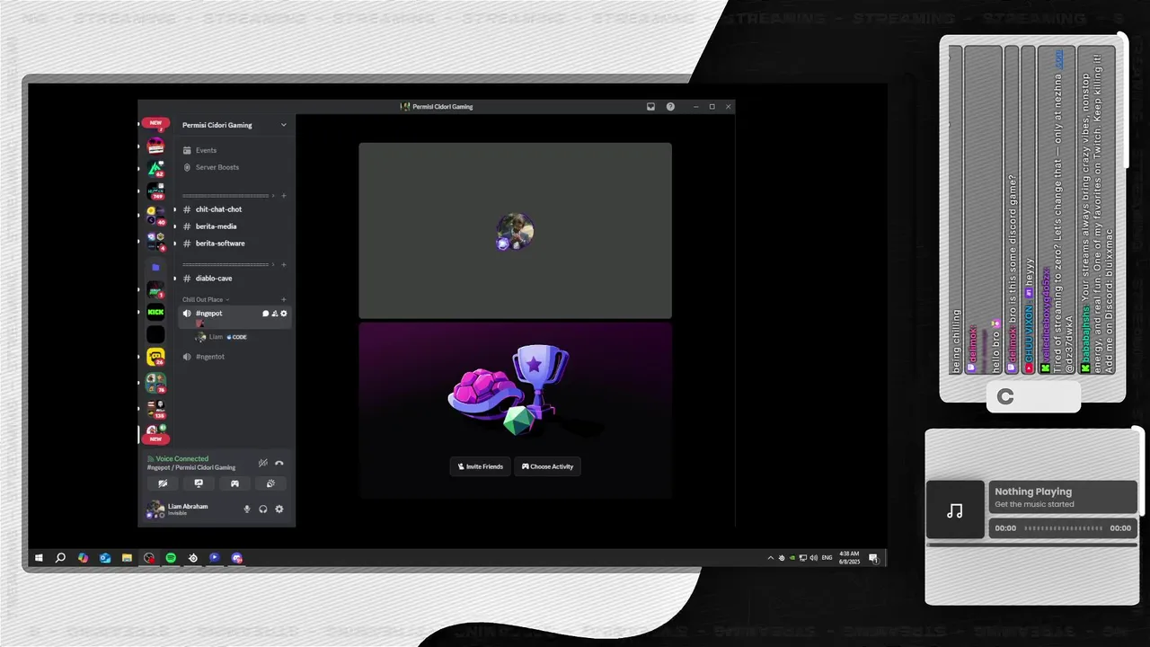The image size is (1150, 647).
Task: Click Choose Activity button
Action: [x=547, y=466]
